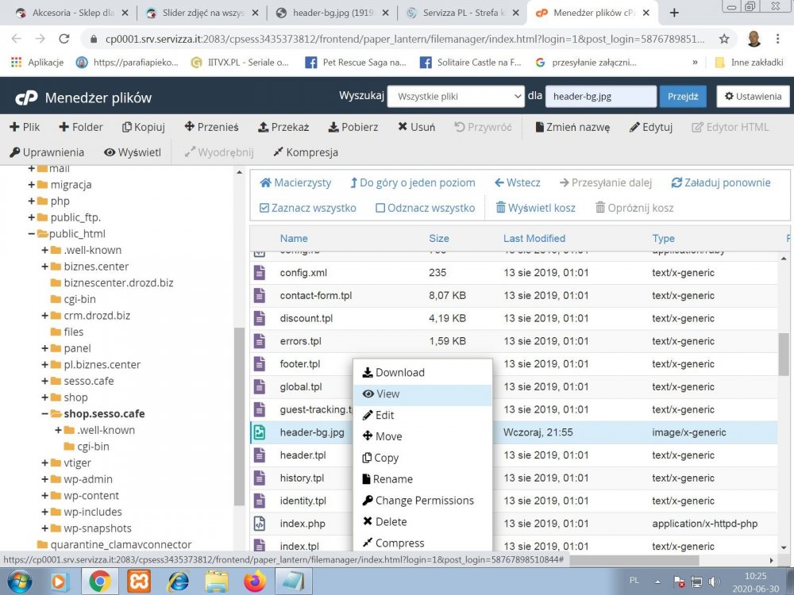Expand the vtiger tree folder
Screen dimensions: 794x595
pos(44,463)
